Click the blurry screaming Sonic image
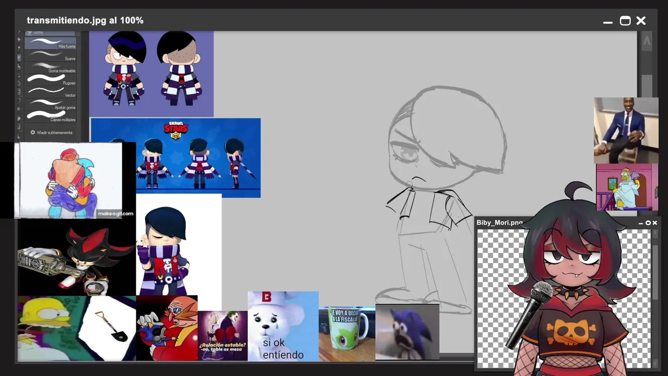Viewport: 668px width, 376px height. click(407, 332)
